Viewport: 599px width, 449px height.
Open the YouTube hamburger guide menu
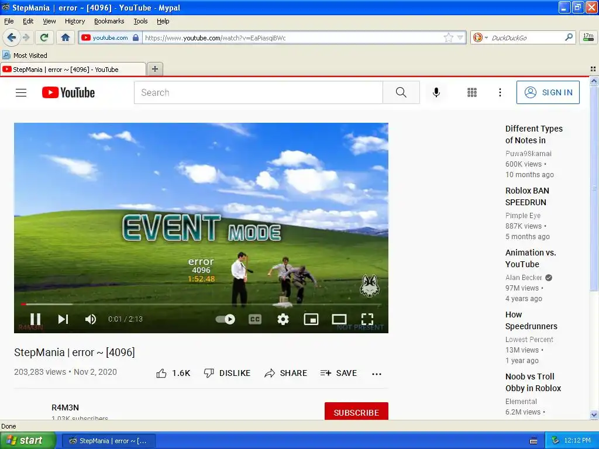(x=21, y=92)
